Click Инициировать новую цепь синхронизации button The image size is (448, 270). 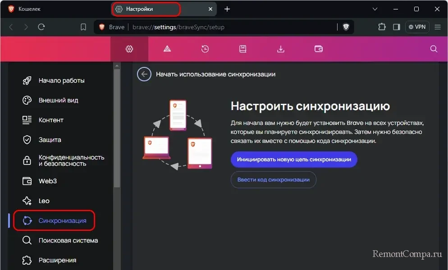click(x=294, y=159)
